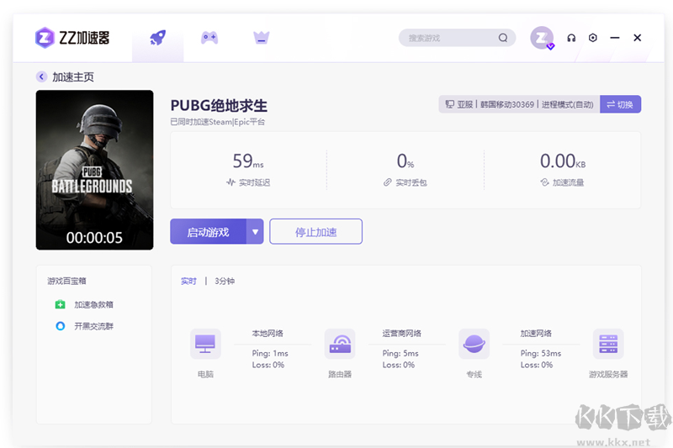Click 停止加速 to stop acceleration
The width and height of the screenshot is (673, 448).
(x=316, y=232)
